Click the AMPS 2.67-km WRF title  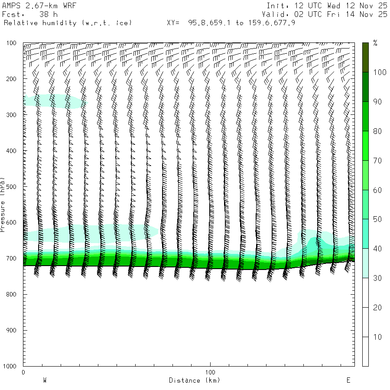coord(32,6)
